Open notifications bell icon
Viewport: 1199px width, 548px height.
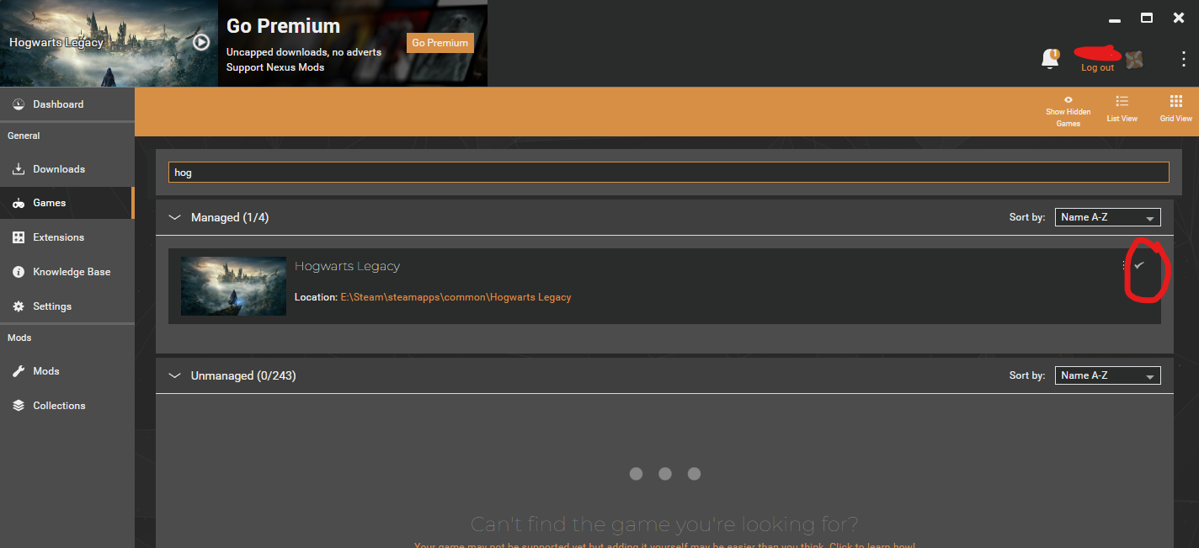tap(1050, 58)
